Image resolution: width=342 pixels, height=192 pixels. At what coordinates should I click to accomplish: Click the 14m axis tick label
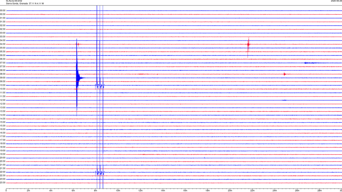[163, 191]
